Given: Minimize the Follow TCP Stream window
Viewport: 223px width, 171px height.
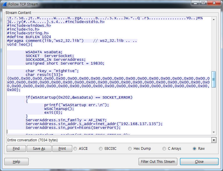Looking at the screenshot, I should coord(195,3).
